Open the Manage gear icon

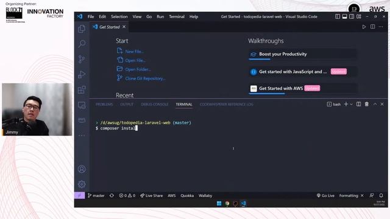click(x=82, y=184)
